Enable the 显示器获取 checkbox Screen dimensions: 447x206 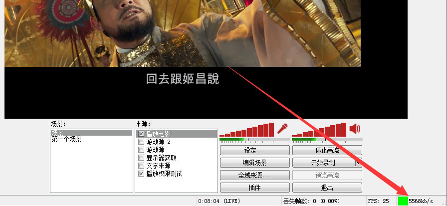pyautogui.click(x=141, y=158)
